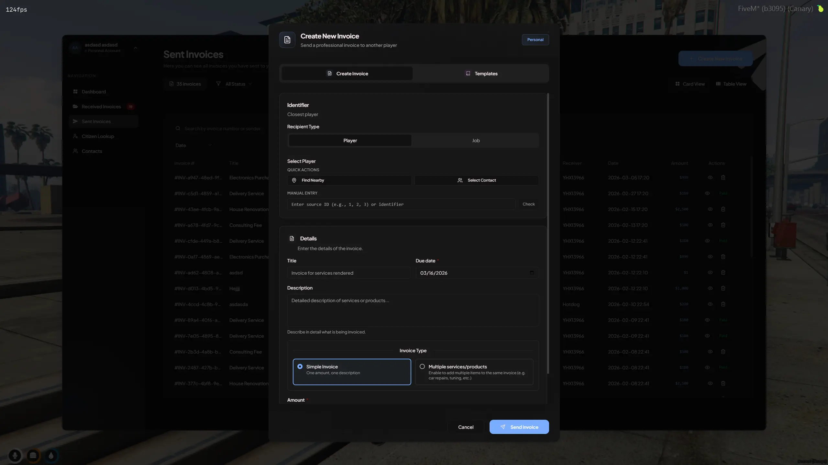Focus the invoice Title input field
This screenshot has width=828, height=465.
(348, 272)
